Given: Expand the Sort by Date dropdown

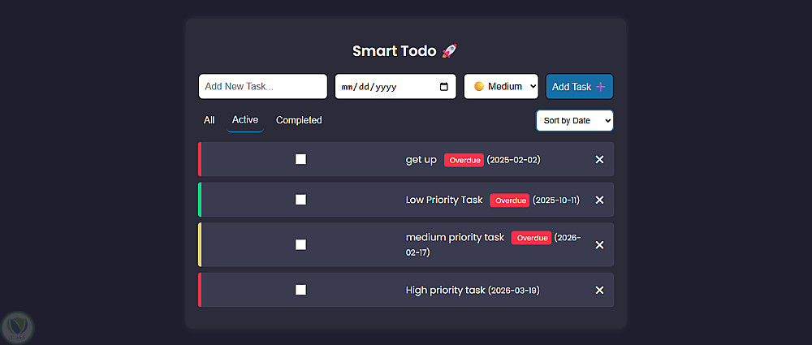Looking at the screenshot, I should [x=574, y=121].
